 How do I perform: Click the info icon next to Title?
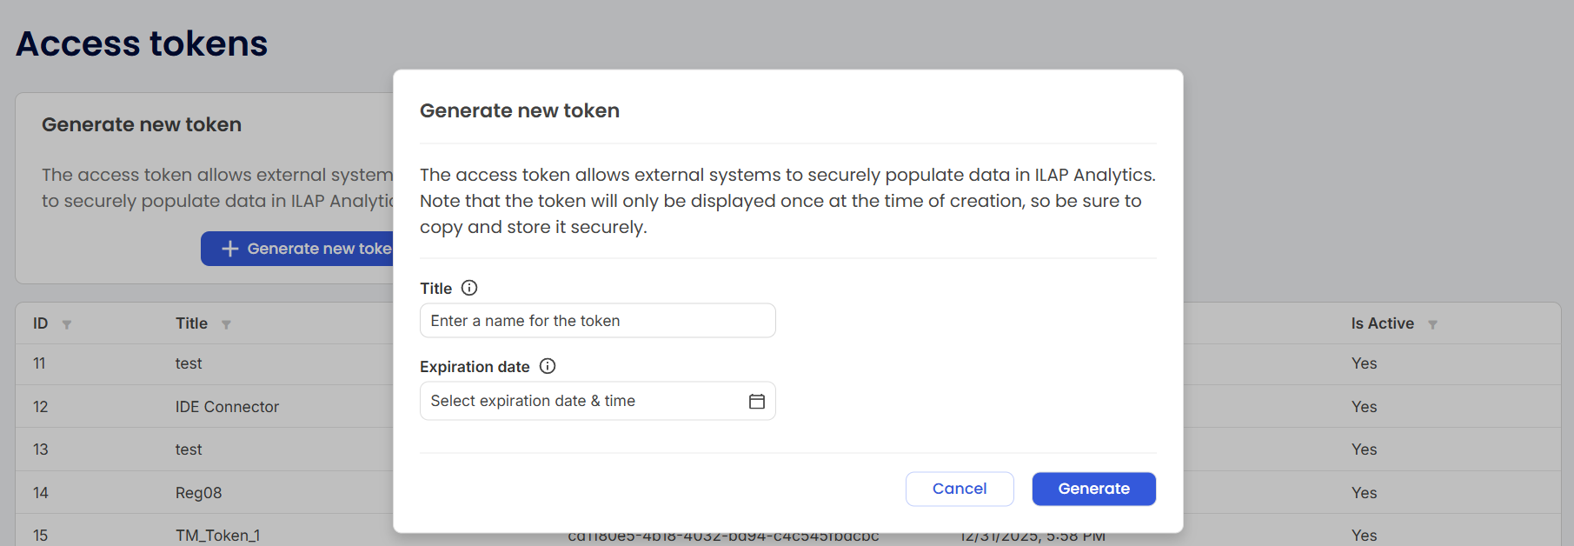469,288
